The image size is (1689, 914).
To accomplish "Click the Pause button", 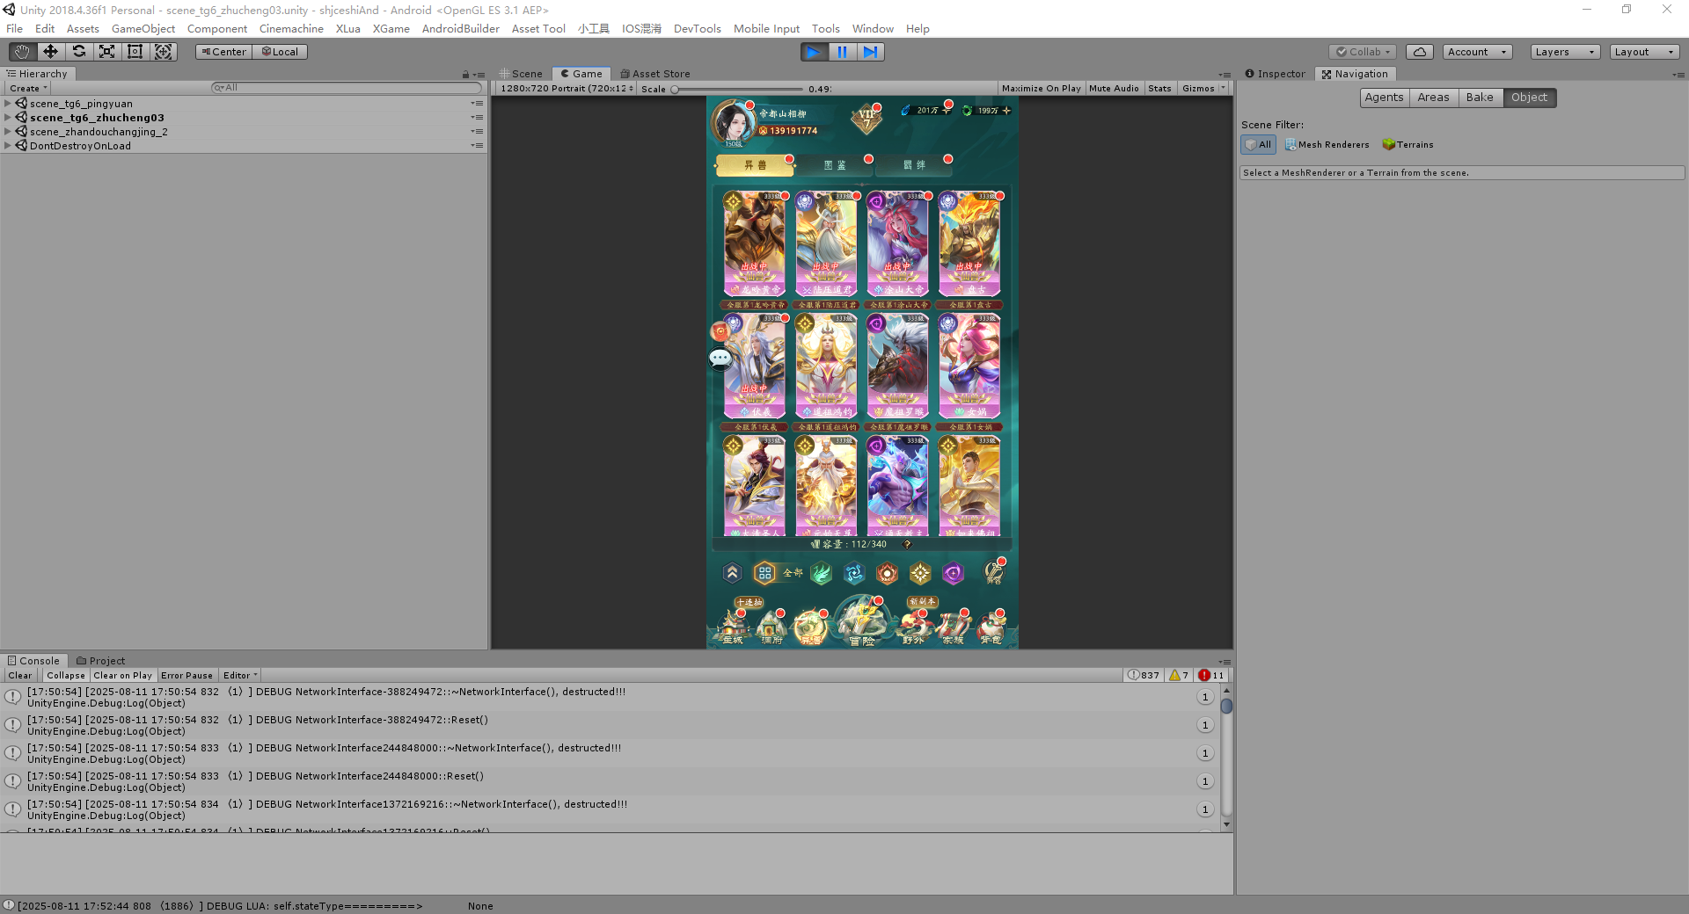I will click(842, 52).
